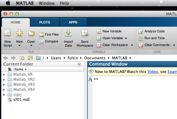Show subfolders after foltin path arrow

81,58
